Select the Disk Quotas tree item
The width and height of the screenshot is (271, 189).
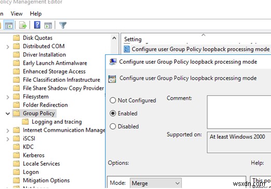(37, 38)
